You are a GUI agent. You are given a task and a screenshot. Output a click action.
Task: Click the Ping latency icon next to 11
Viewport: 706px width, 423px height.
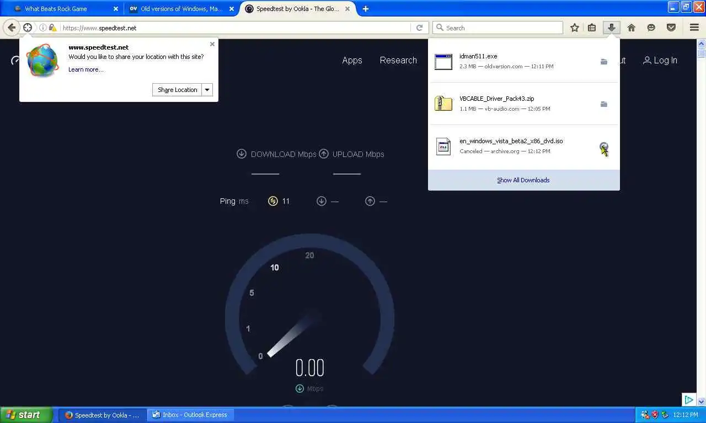[x=273, y=201]
